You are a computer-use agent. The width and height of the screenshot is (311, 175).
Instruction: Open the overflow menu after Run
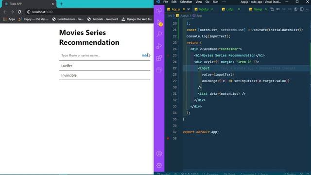224,2
